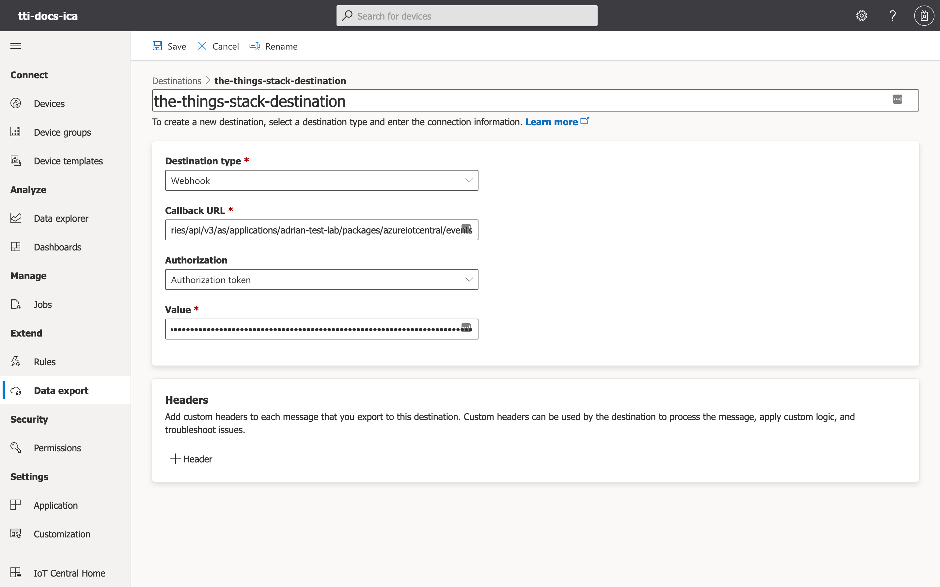Click the Rename toolbar icon
940x587 pixels.
point(255,46)
